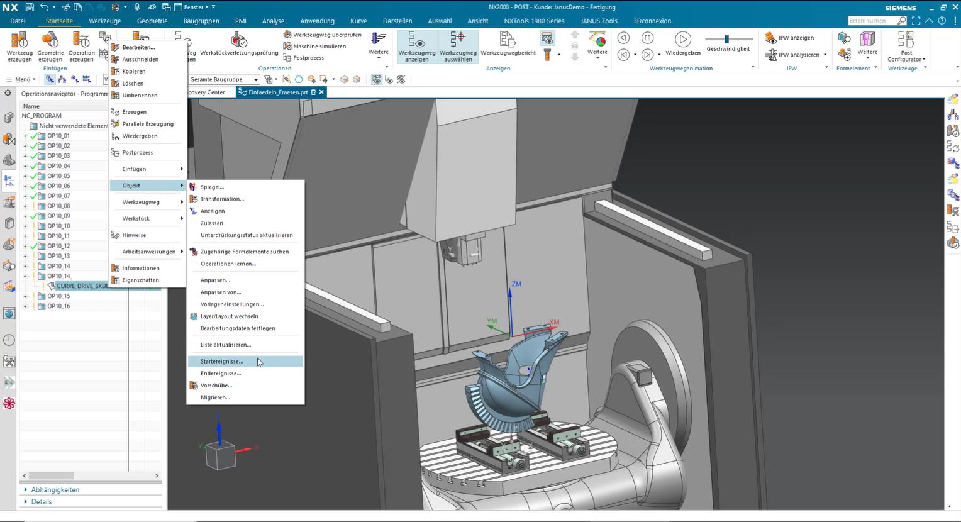The width and height of the screenshot is (961, 522).
Task: Toggle Werkzeugweg anzeigen in the ribbon
Action: pos(416,47)
